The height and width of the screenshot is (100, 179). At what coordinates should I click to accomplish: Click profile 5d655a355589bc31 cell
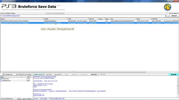click(50, 21)
